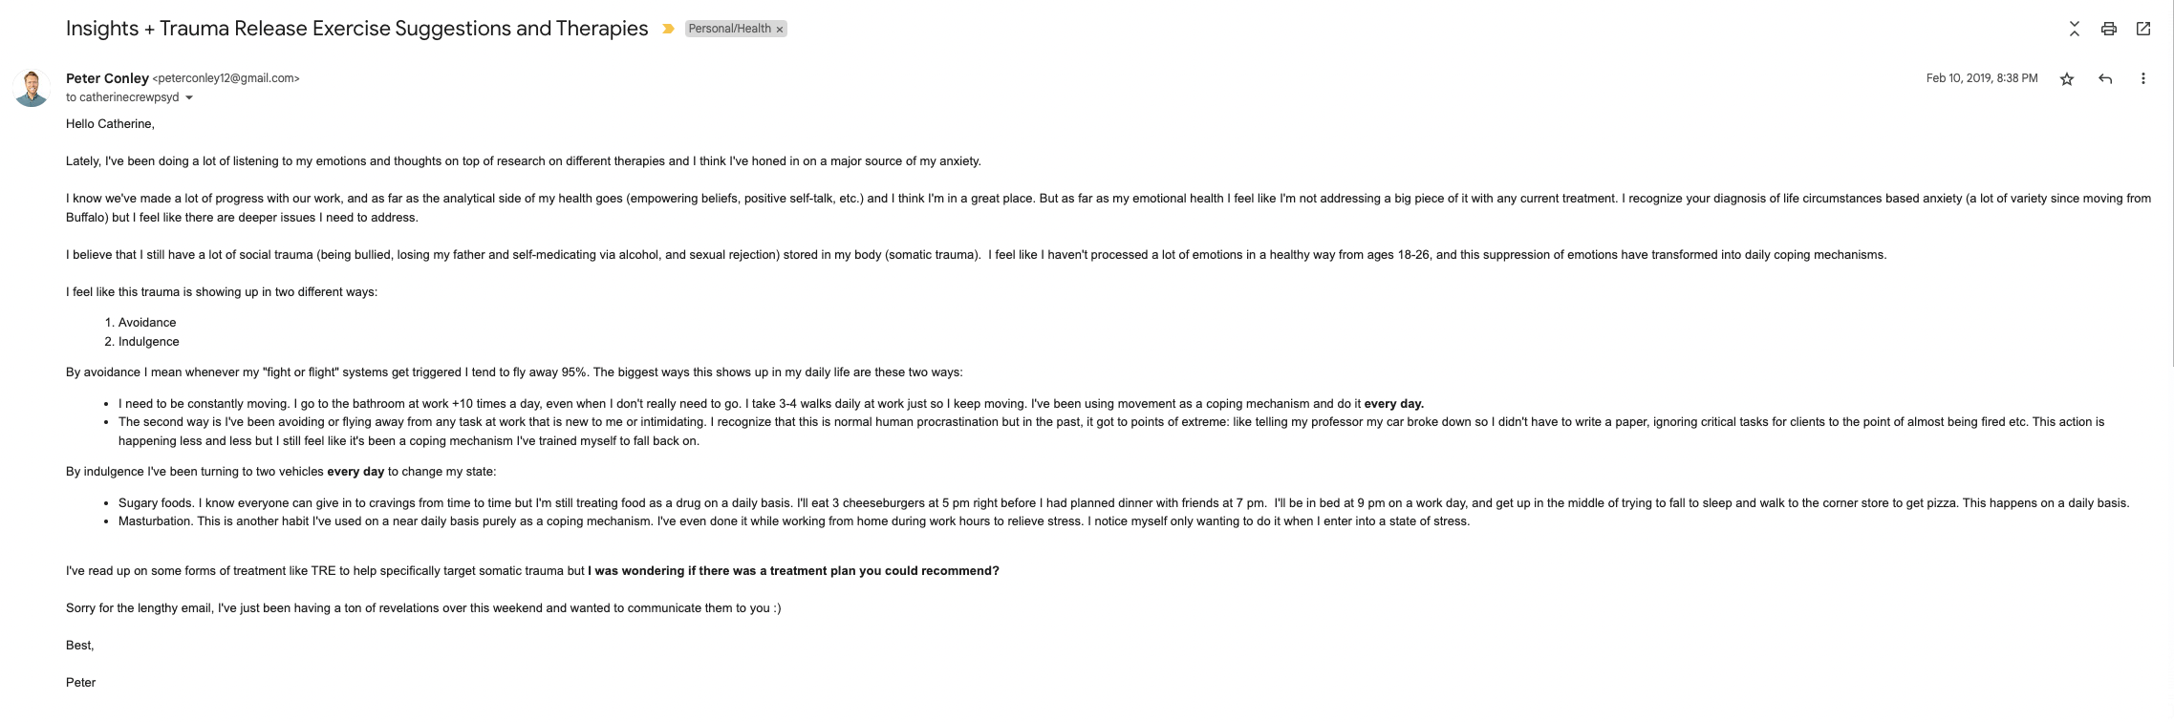Expand recipient details arrow beside catherinecrewpsyd
Image resolution: width=2174 pixels, height=722 pixels.
[189, 98]
